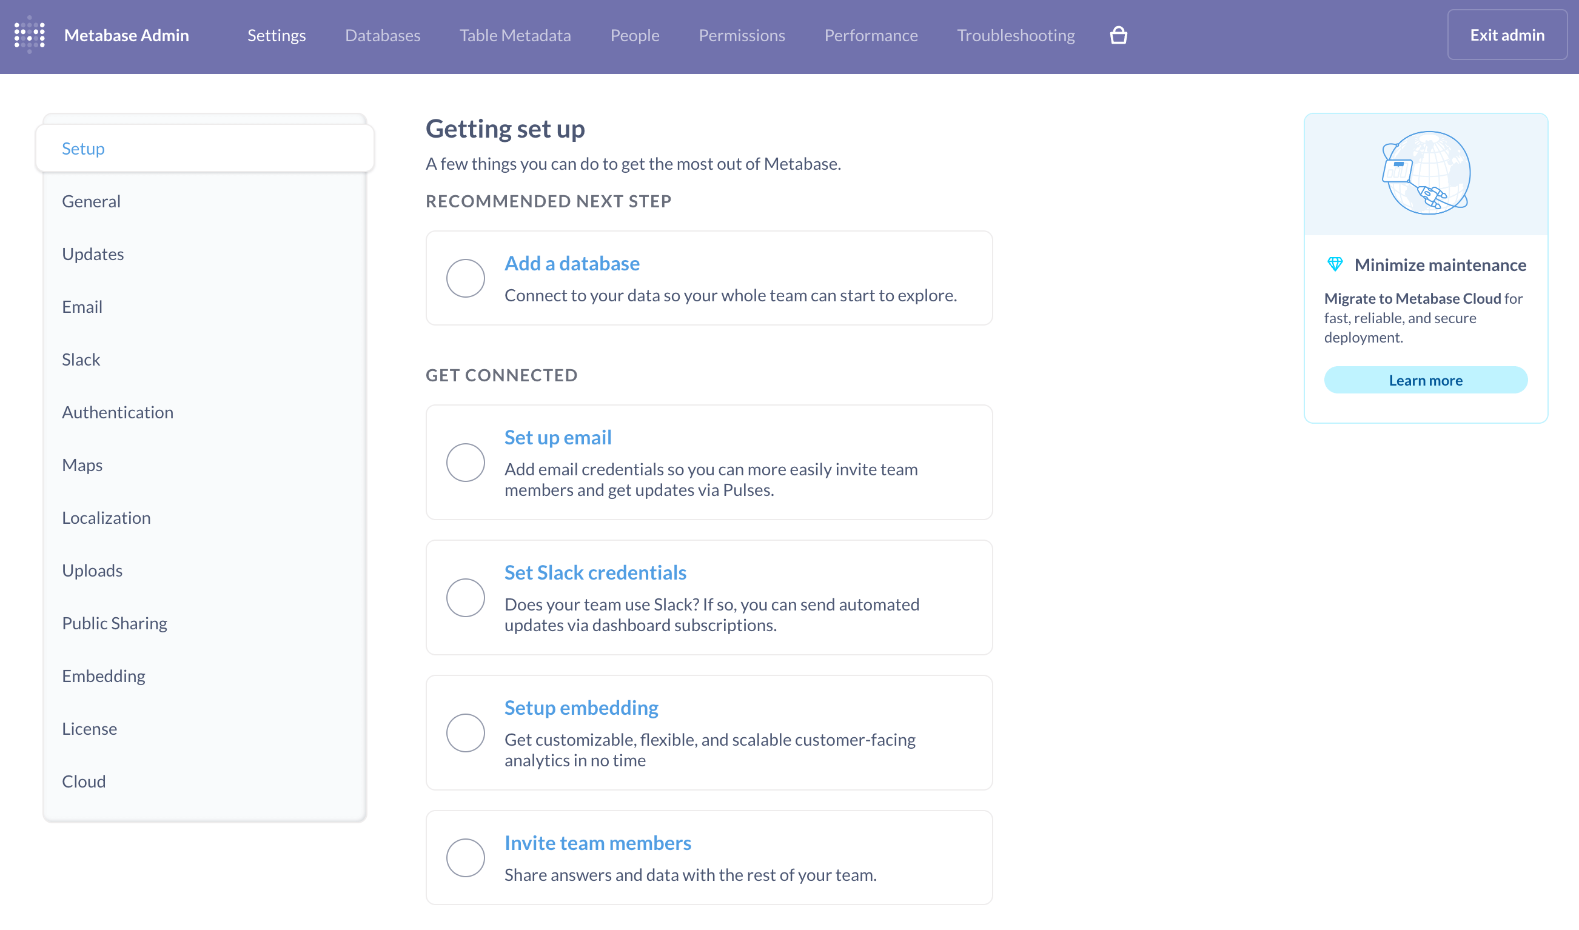The height and width of the screenshot is (930, 1579).
Task: Click the globe rocket illustration
Action: pos(1426,173)
